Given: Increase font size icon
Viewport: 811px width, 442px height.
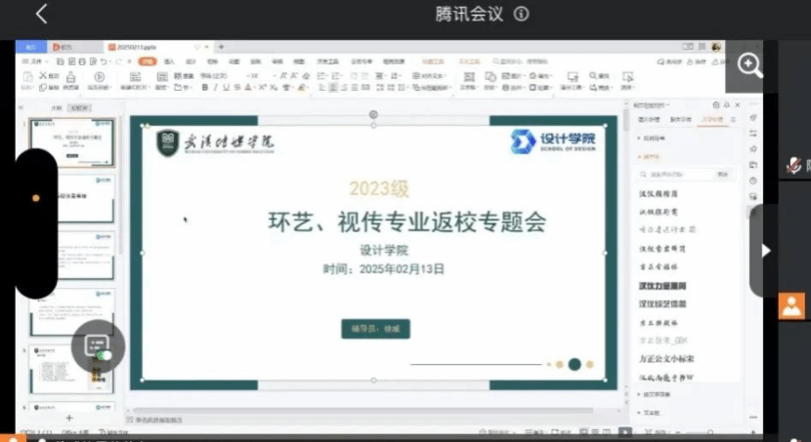Looking at the screenshot, I should 283,75.
